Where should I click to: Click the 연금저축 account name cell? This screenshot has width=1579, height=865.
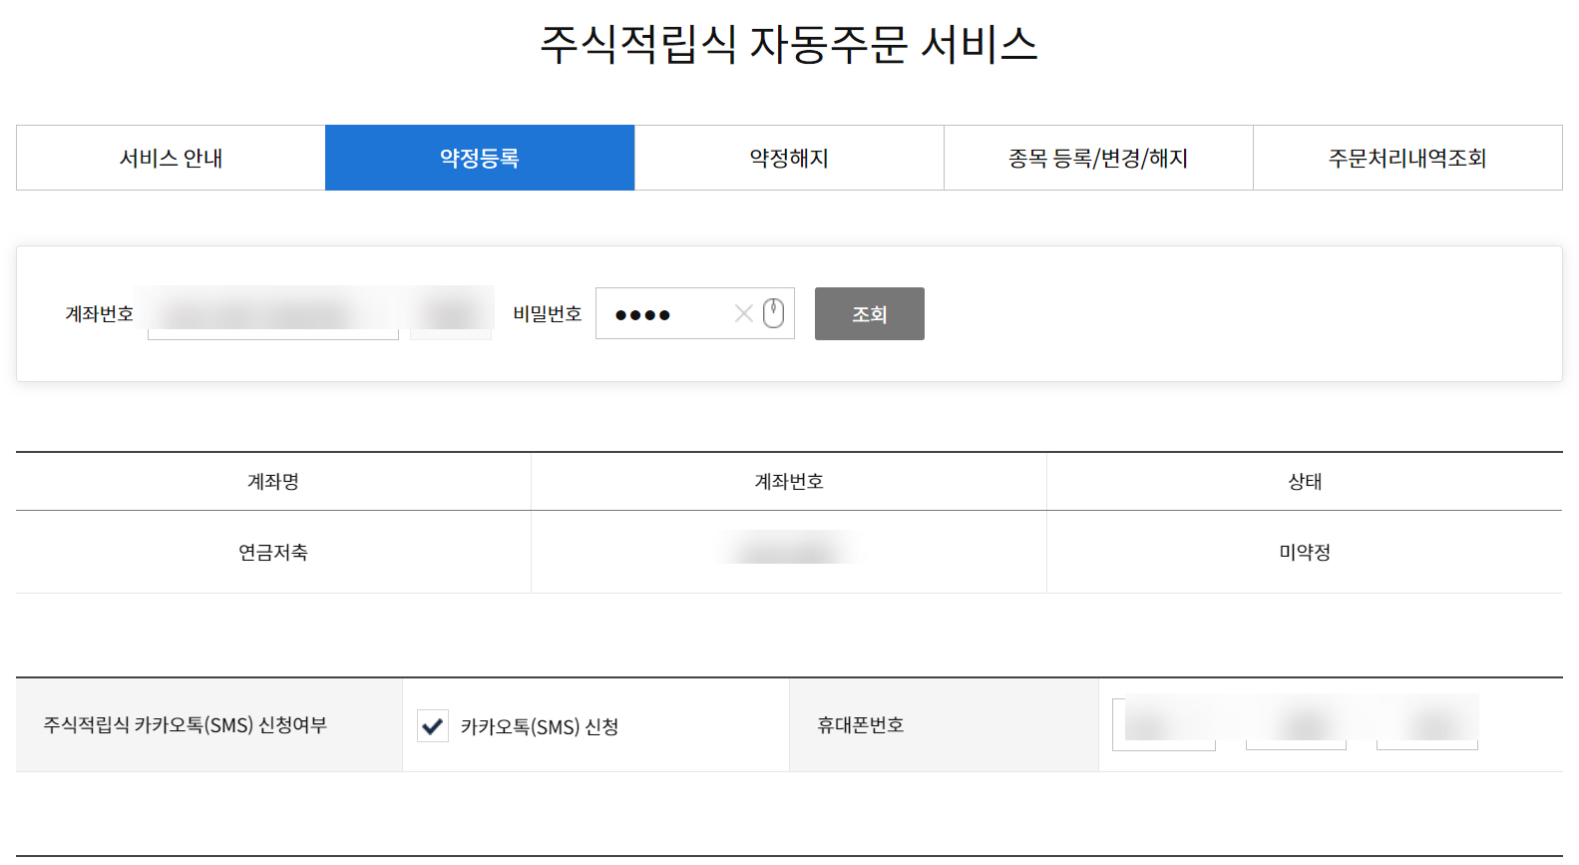273,552
